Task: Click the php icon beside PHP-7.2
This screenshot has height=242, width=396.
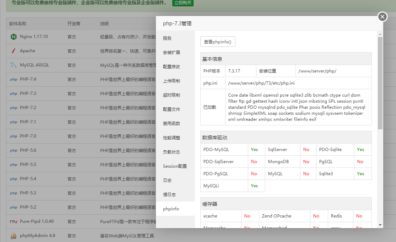Action: click(13, 108)
